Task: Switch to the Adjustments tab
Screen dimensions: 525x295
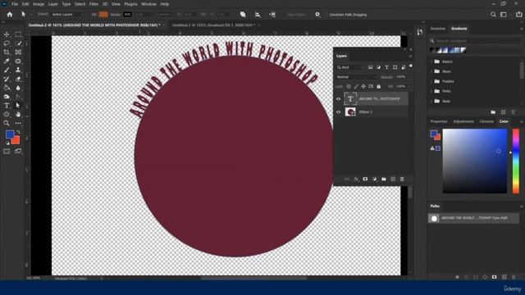Action: [x=463, y=121]
